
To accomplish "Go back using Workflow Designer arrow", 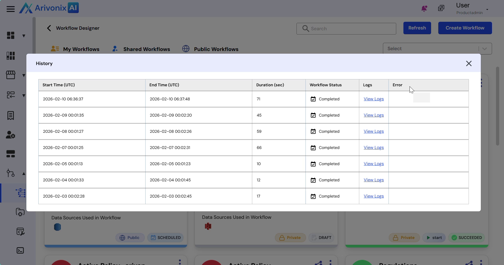I will click(x=49, y=28).
